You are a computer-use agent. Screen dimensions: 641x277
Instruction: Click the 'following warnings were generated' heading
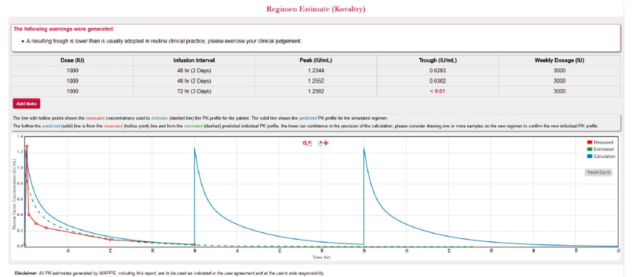[x=64, y=29]
